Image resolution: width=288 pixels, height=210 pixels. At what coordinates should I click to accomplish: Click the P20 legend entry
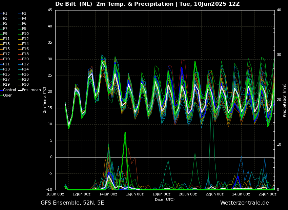point(25,59)
